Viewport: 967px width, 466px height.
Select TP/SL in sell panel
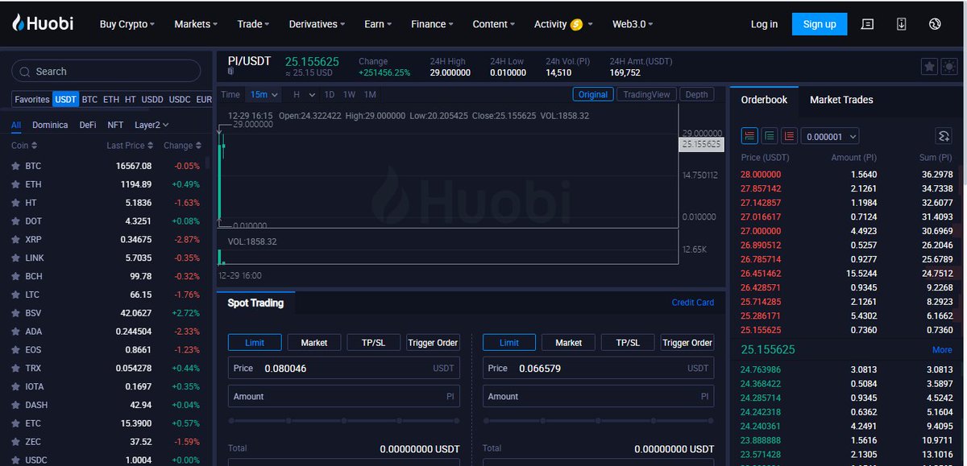(x=628, y=343)
